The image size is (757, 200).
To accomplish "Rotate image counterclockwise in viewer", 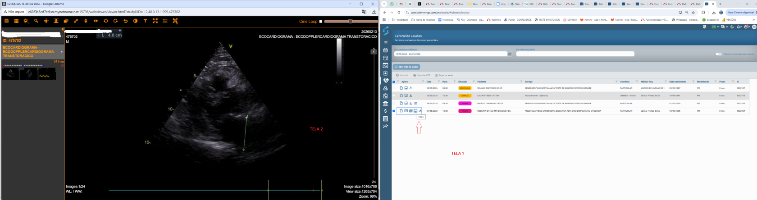I will click(x=105, y=21).
